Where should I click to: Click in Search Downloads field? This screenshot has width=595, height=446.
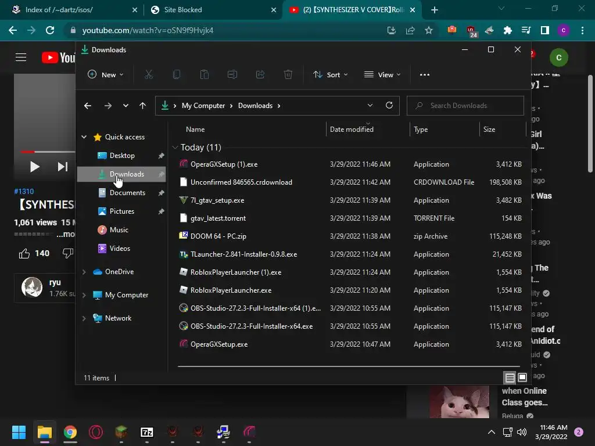pos(465,106)
